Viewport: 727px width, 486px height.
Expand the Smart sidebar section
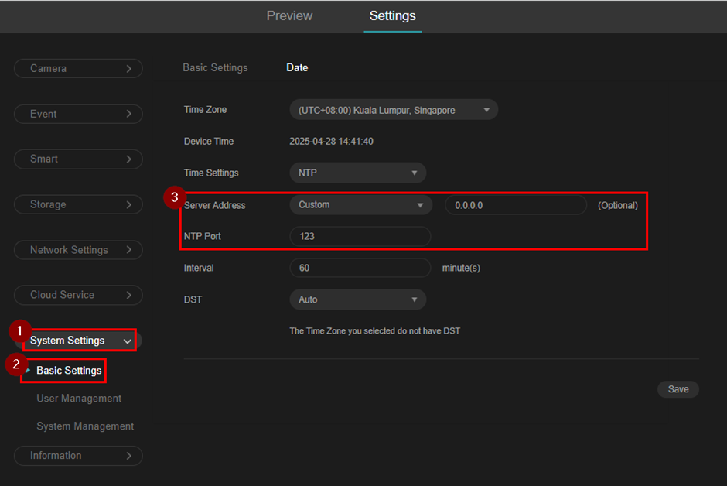[x=78, y=159]
